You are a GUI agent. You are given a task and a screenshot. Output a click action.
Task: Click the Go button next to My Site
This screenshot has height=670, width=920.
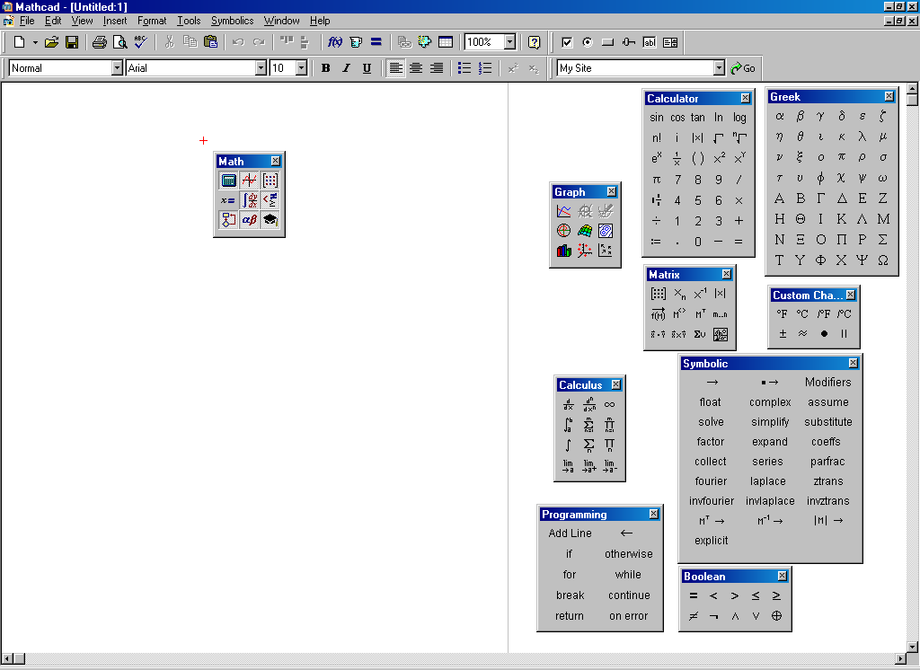[743, 68]
